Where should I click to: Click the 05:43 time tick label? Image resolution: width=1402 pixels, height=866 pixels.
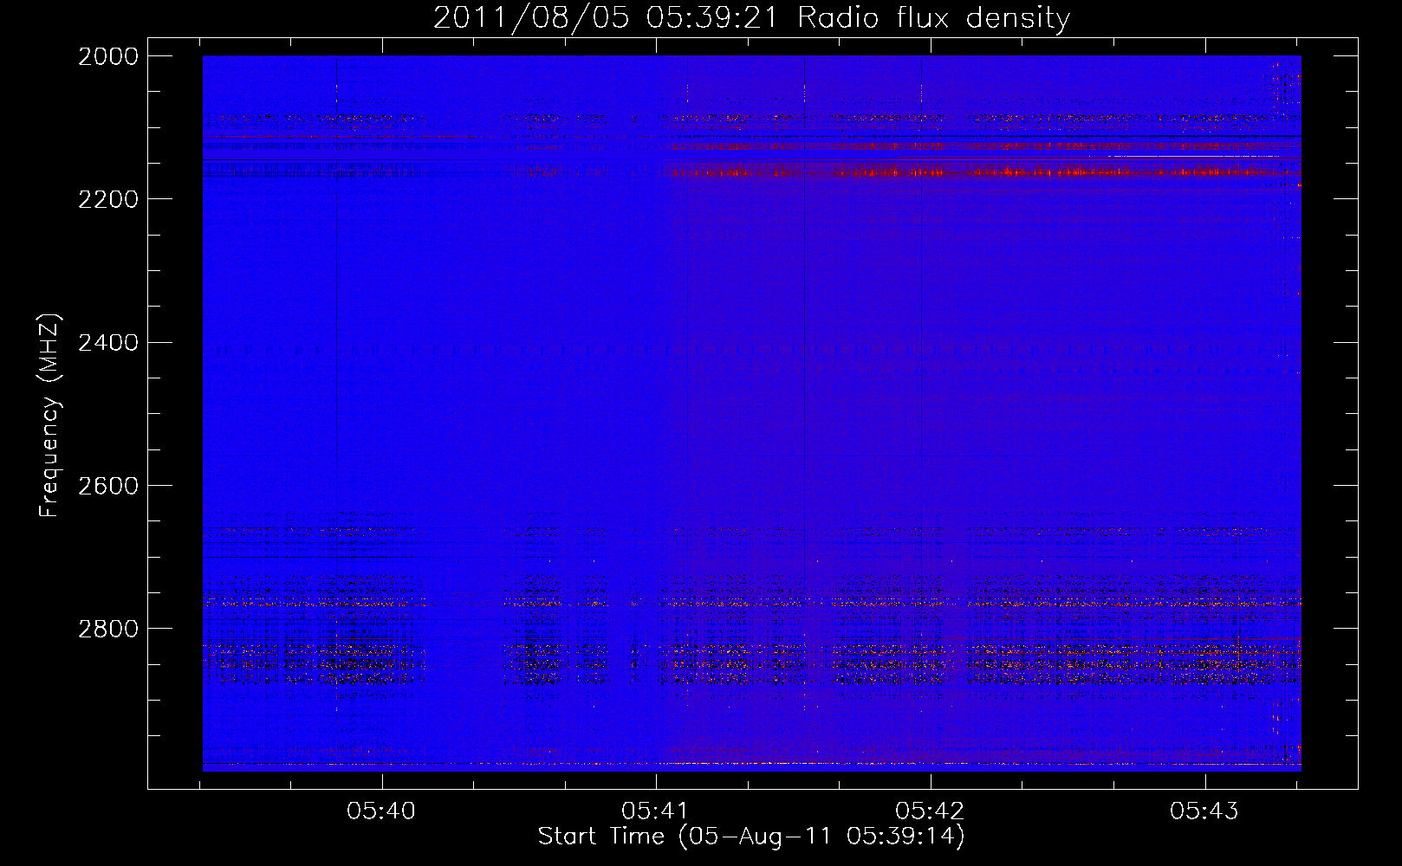coord(1204,811)
